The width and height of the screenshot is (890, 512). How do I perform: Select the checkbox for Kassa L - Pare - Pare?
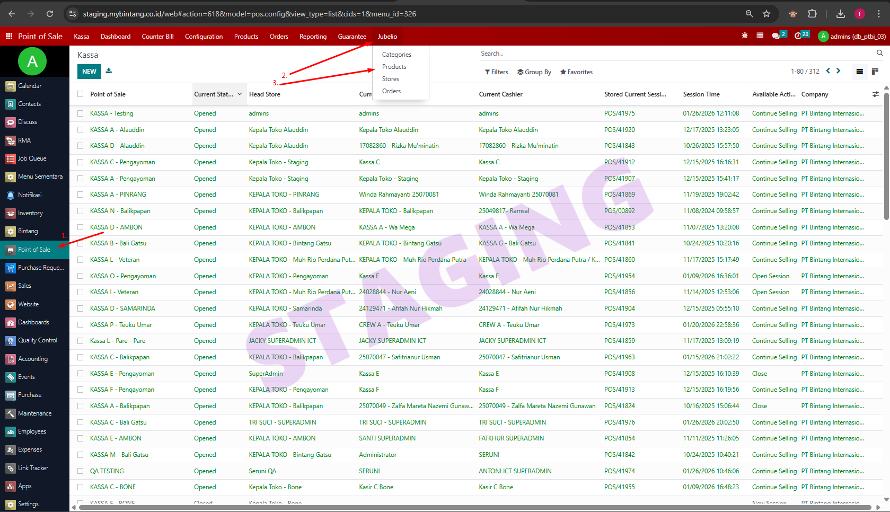pyautogui.click(x=81, y=341)
